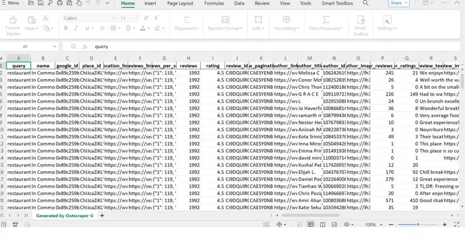Screen dimensions: 465x245
Task: Open the Smart Toolbox ribbon button
Action: [x=360, y=24]
